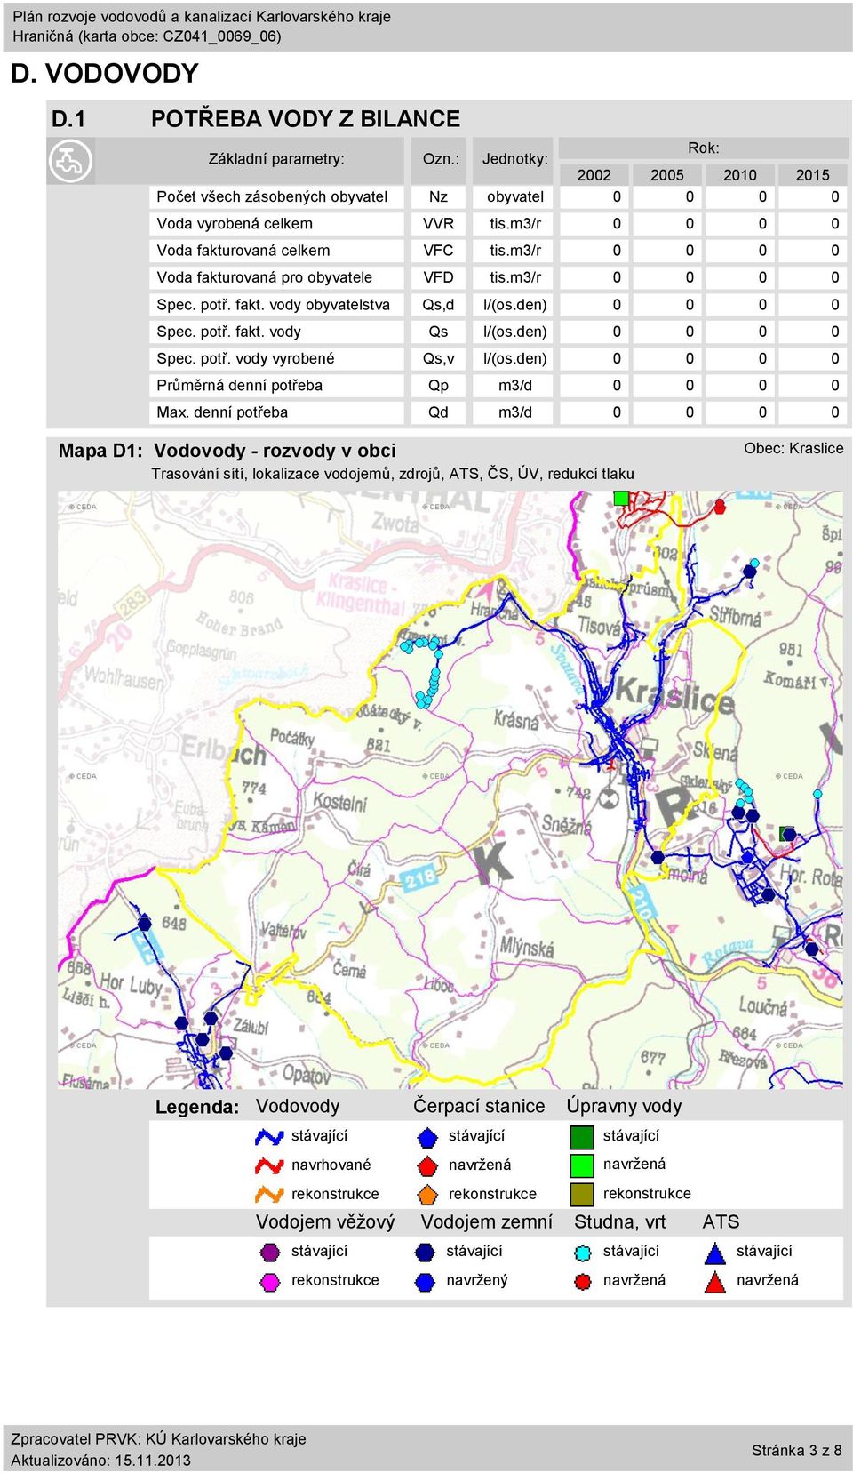Click the cyan existing well icon in legend
The height and width of the screenshot is (1473, 853).
[582, 1253]
